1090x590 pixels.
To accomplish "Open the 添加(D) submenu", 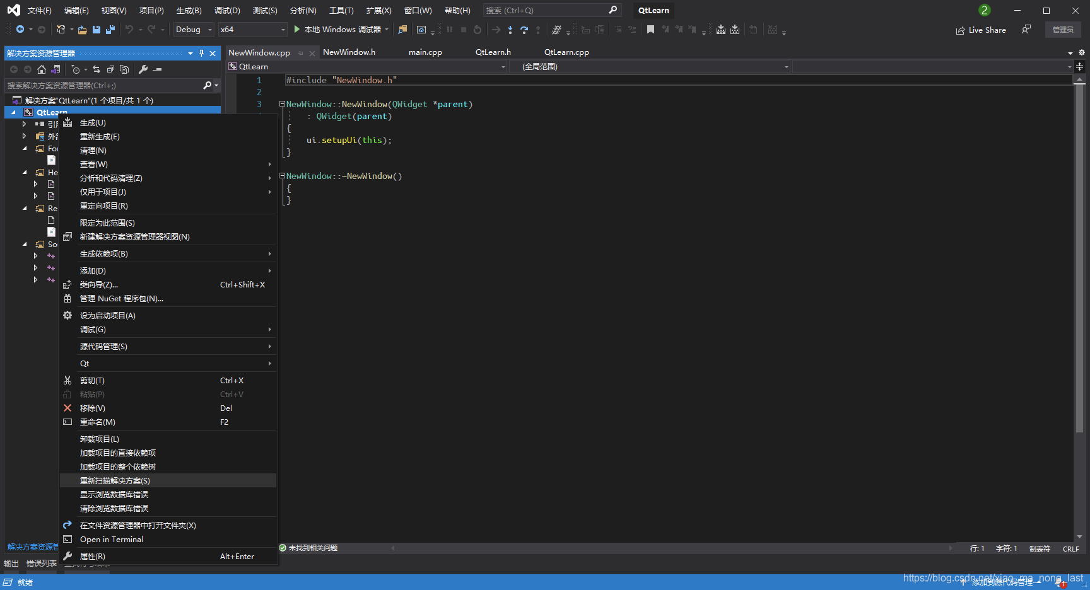I will click(168, 271).
